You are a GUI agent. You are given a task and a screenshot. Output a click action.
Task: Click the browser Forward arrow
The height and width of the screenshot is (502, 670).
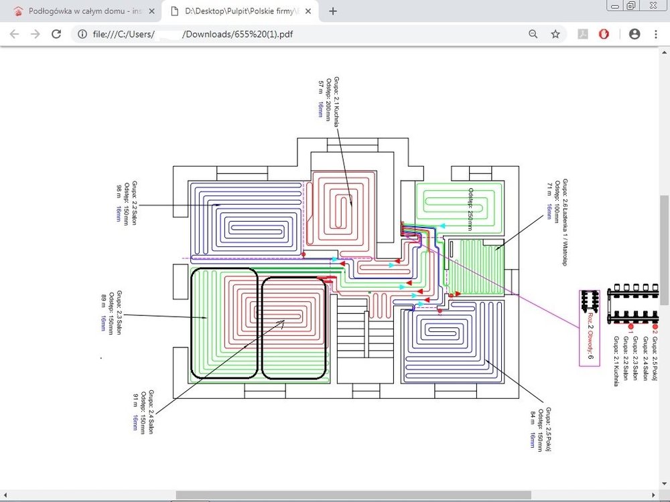pos(36,34)
